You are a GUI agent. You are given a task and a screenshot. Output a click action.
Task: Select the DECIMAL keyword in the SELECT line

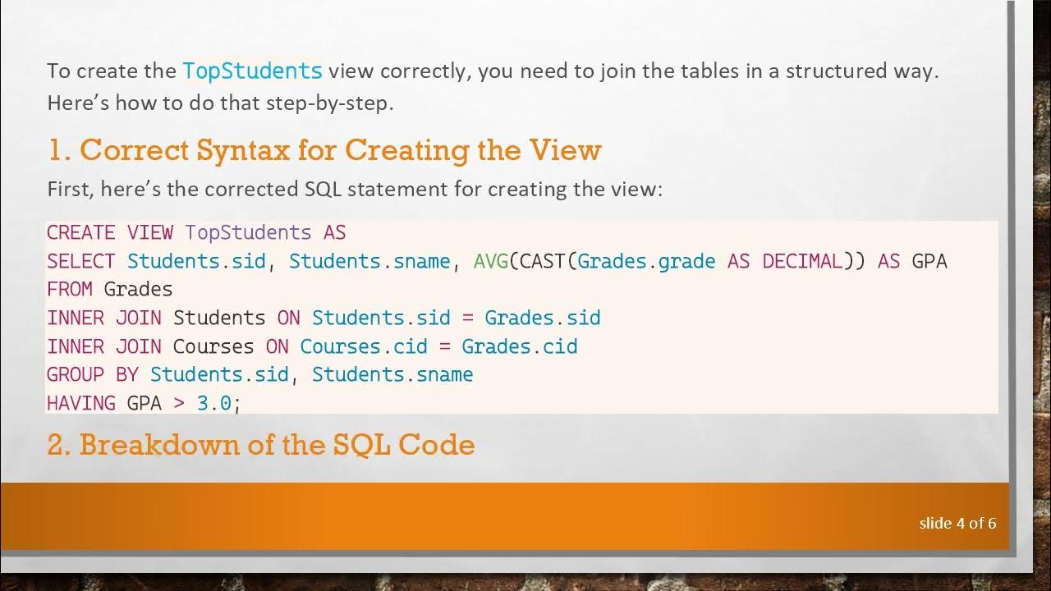click(x=802, y=262)
